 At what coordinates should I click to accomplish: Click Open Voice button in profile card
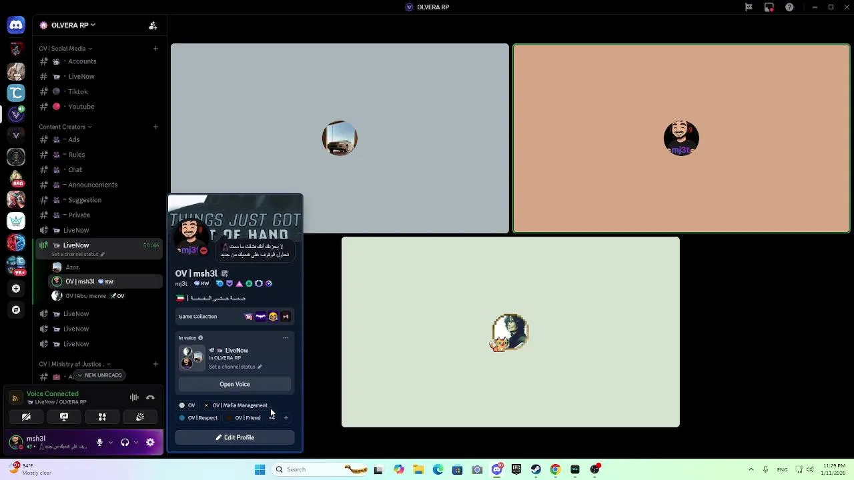[x=235, y=384]
